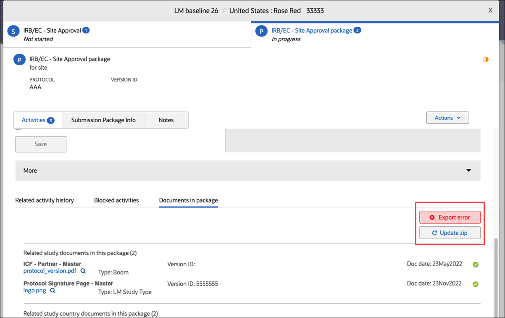Screen dimensions: 505x318
Task: Preview protocol_version.pdf with magnifier icon
Action: click(83, 271)
